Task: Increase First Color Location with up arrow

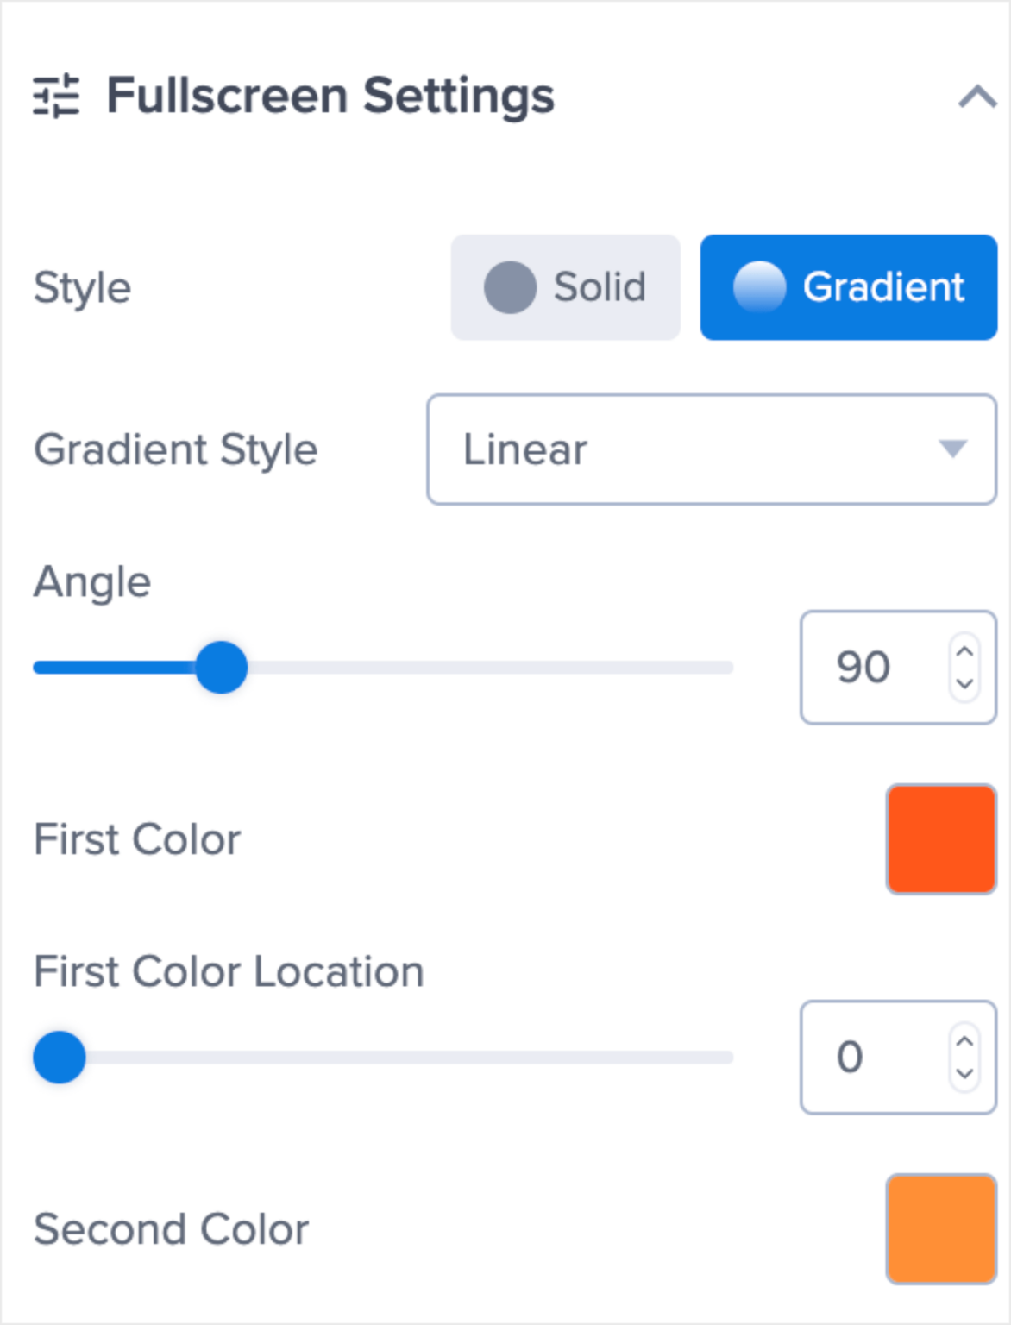Action: click(x=964, y=1042)
